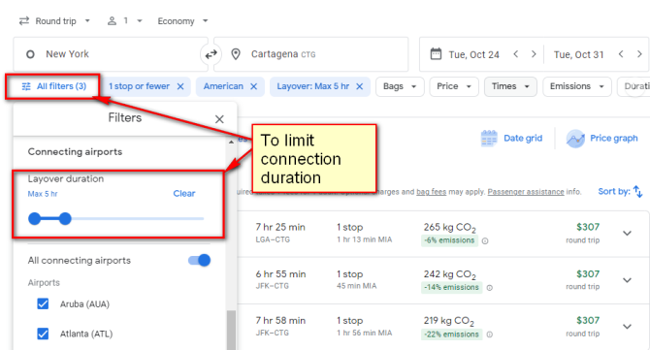Screen dimensions: 650x350
Task: Uncheck the Atlanta (ATL) airport checkbox
Action: click(x=43, y=334)
